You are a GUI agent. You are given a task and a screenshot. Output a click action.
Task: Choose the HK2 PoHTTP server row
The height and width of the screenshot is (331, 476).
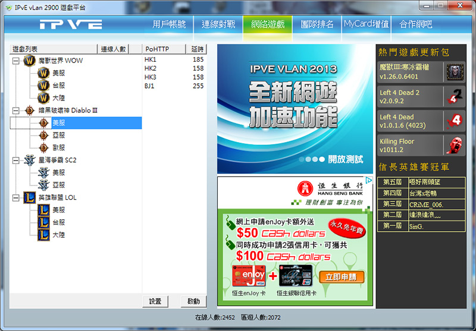[151, 68]
